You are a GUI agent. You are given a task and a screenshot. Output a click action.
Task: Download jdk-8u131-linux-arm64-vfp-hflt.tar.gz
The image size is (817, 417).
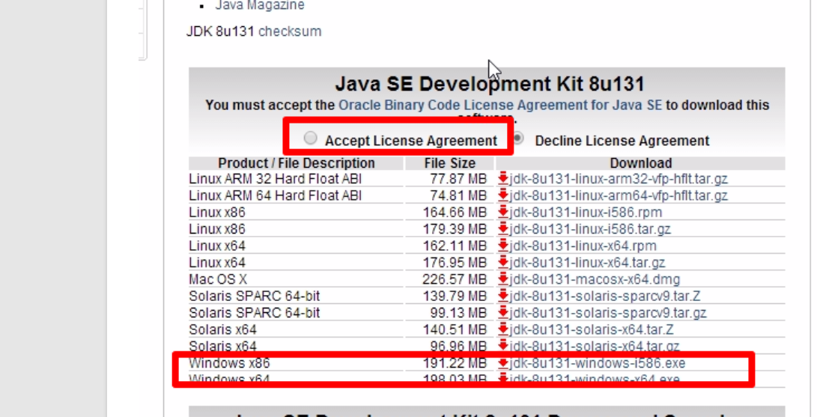(x=619, y=195)
